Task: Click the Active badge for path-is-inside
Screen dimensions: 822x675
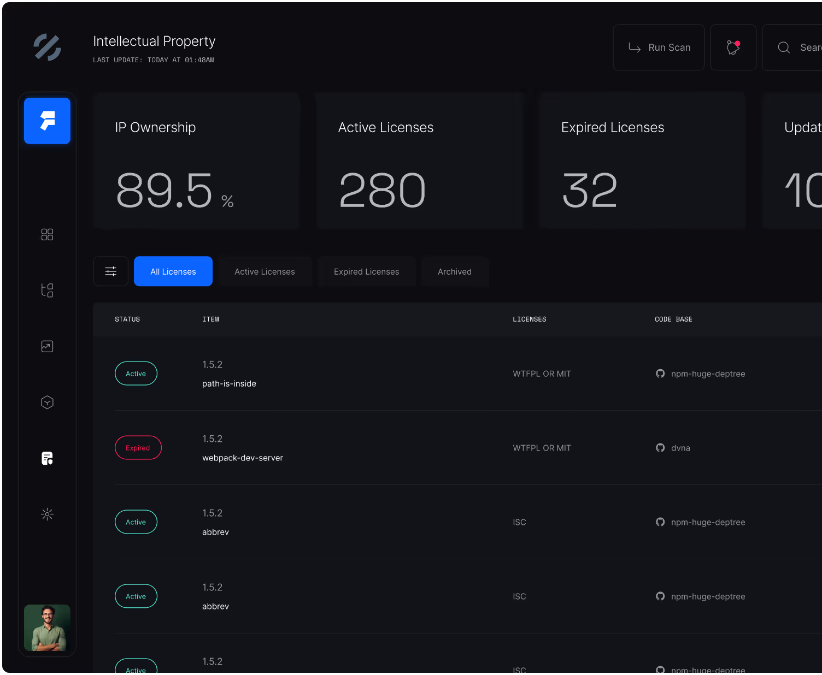Action: (x=136, y=374)
